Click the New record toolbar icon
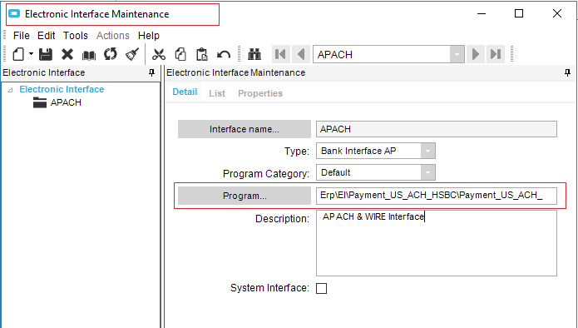 tap(18, 55)
